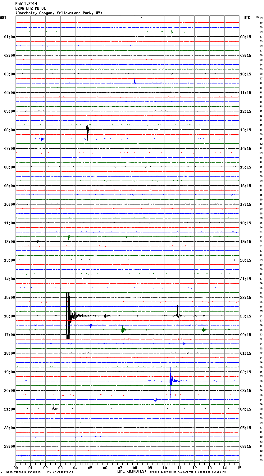The image size is (264, 476).
Task: Click the 17:15 UTC time label
Action: 246,204
